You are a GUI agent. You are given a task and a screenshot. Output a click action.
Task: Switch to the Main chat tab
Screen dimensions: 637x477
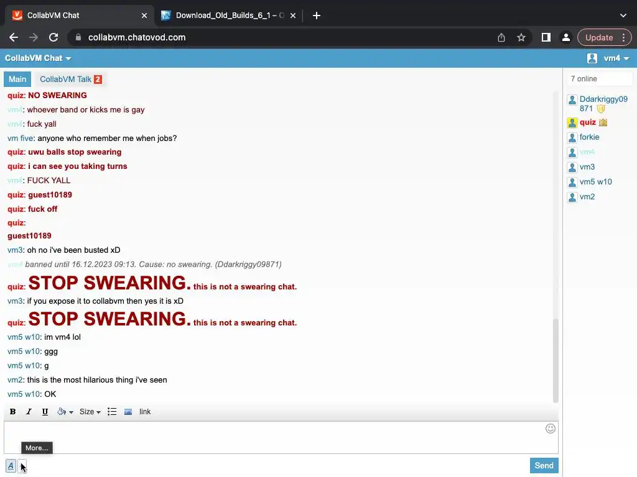coord(17,79)
